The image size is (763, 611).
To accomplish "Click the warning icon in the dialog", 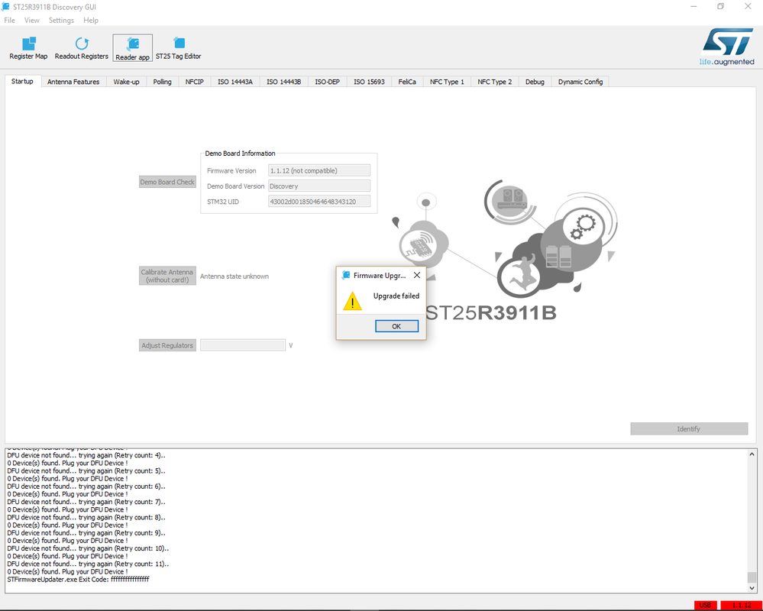I will (x=352, y=301).
